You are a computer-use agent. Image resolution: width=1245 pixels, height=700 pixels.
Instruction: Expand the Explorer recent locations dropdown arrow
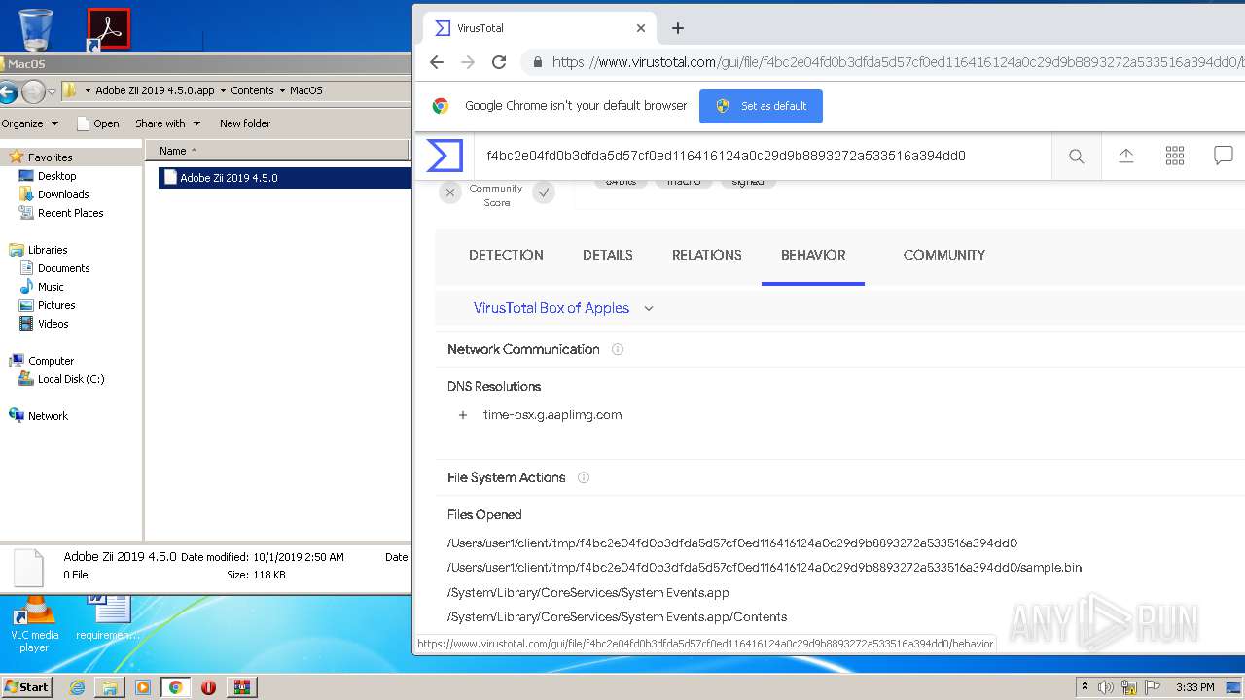click(52, 92)
